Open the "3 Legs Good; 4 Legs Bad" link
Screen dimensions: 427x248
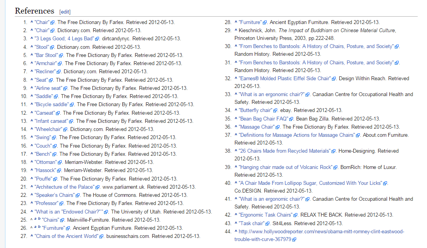(64, 39)
